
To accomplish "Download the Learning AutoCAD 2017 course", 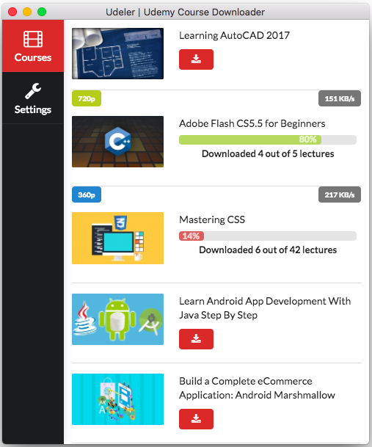I will point(196,59).
